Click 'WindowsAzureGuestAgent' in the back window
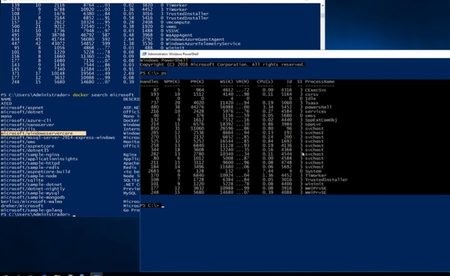The height and width of the screenshot is (276, 450). [195, 39]
